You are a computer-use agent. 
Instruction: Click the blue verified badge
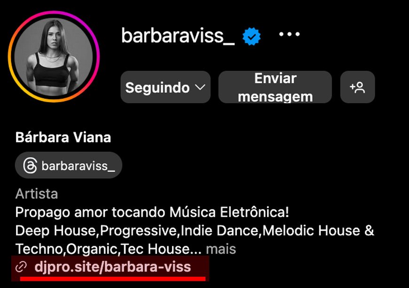tap(252, 36)
